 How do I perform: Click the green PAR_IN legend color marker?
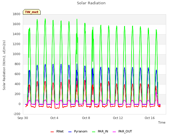point(94,132)
